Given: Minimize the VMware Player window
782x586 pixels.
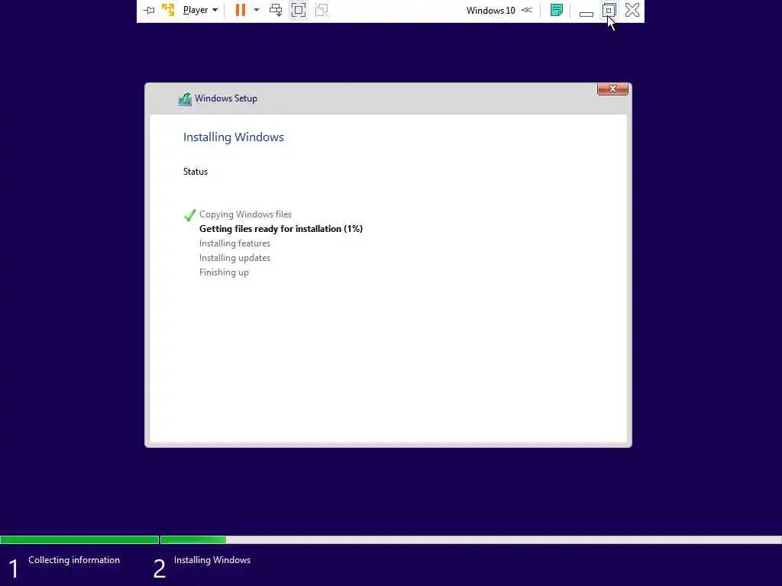Looking at the screenshot, I should click(586, 14).
